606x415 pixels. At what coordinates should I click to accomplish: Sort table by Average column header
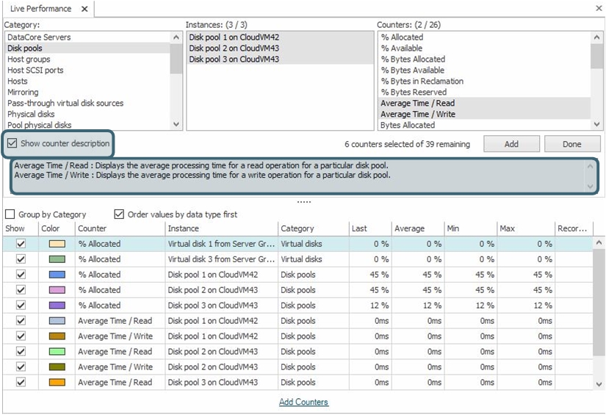click(x=409, y=228)
